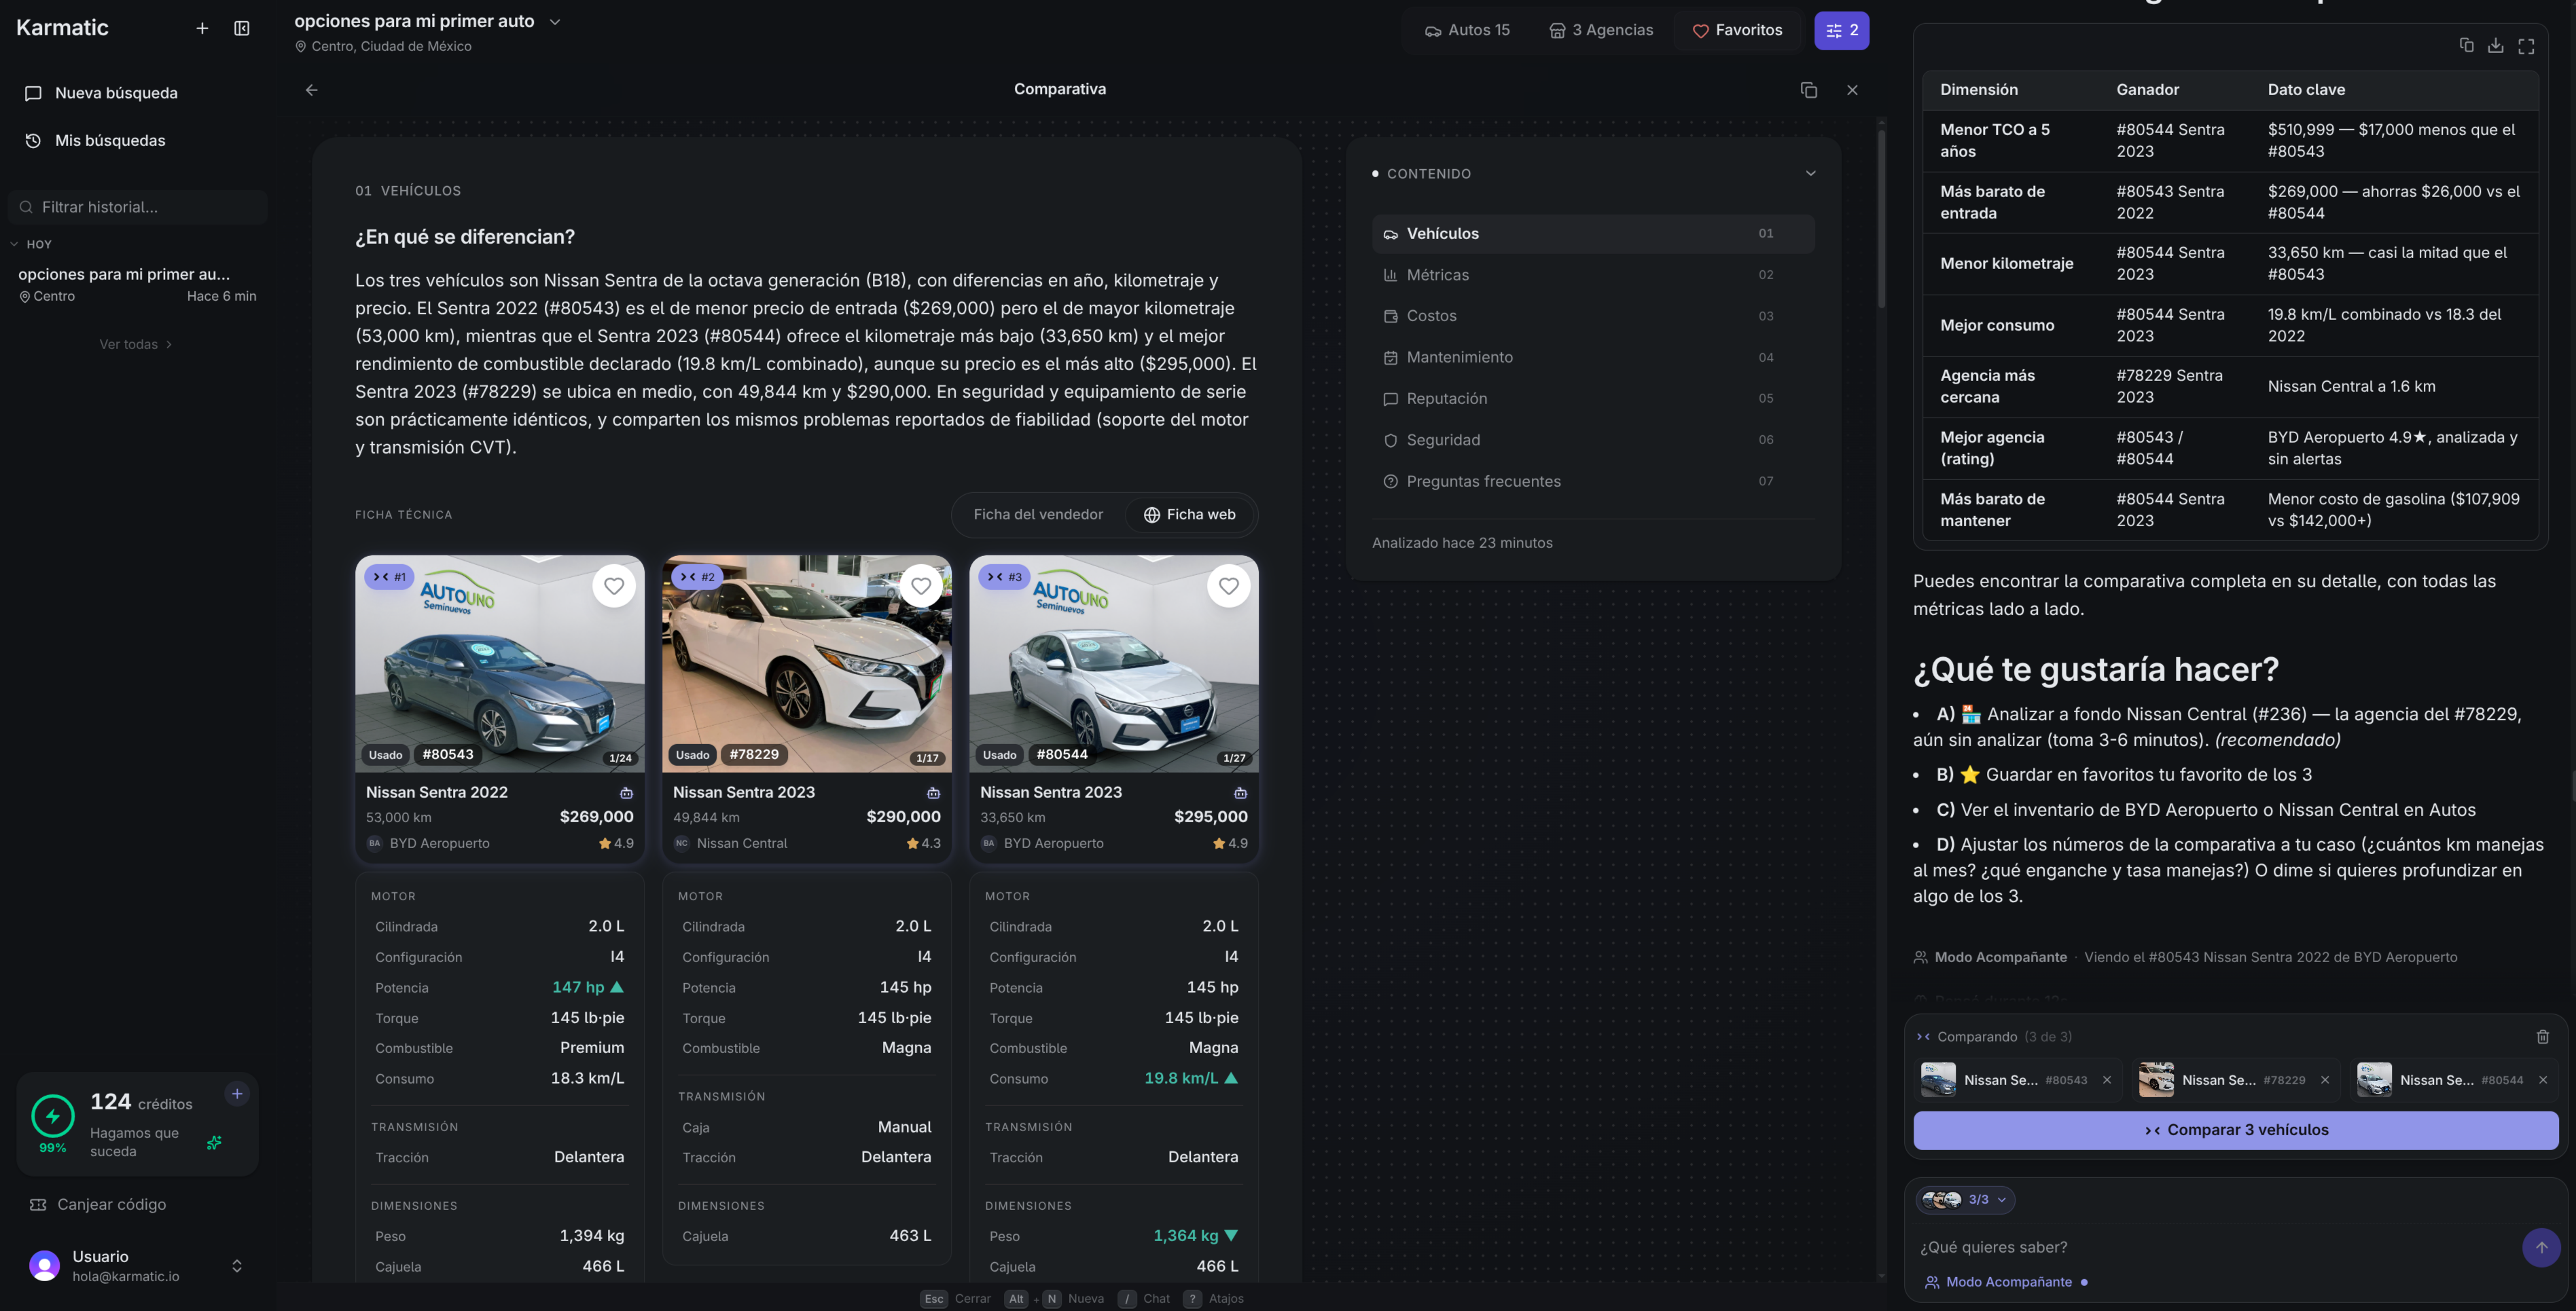Jump to Mantenimiento in the contents list
Screen dimensions: 2576x1311
pyautogui.click(x=1593, y=358)
